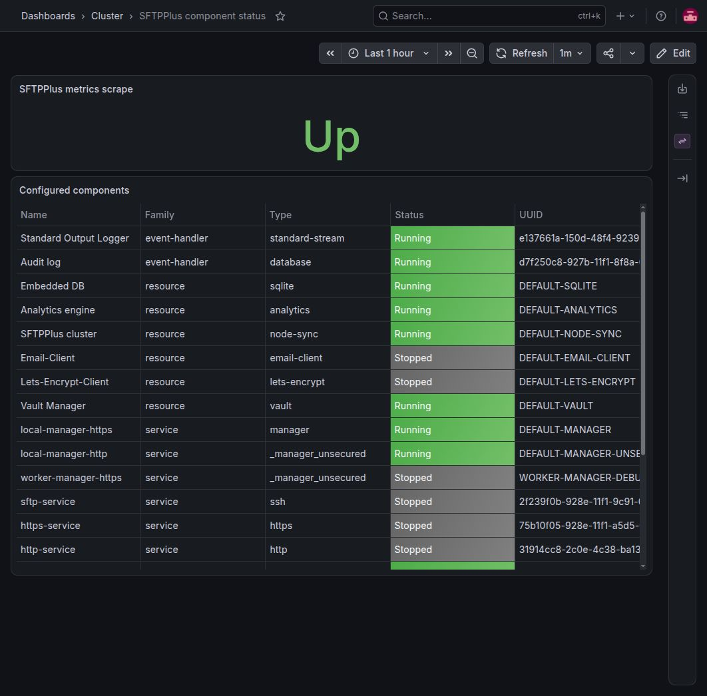Focus the Search input field
Screen dimensions: 707x696
click(489, 16)
